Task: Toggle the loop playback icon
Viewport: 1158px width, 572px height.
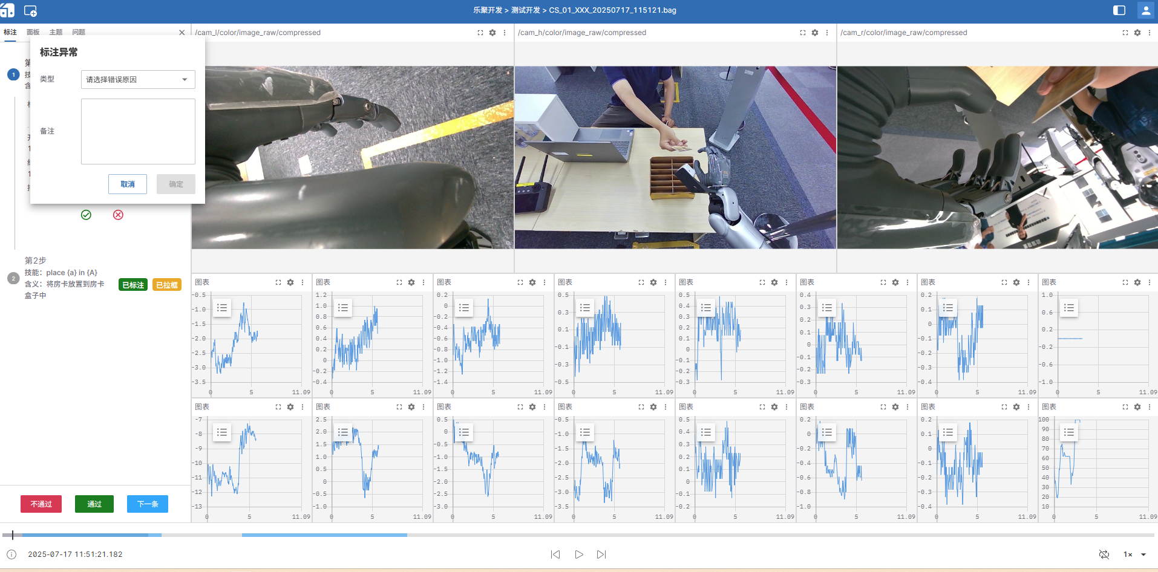Action: click(x=1104, y=554)
